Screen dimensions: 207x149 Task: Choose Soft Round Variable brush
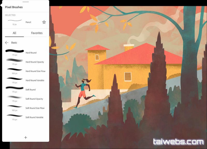pyautogui.click(x=34, y=117)
